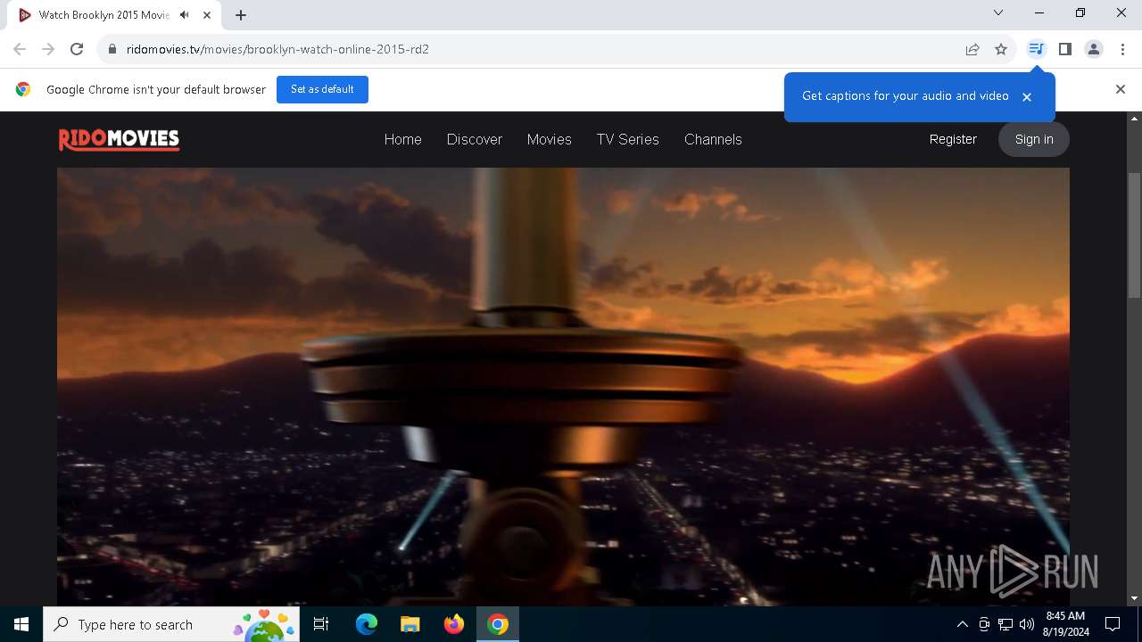This screenshot has width=1142, height=642.
Task: Launch Firefox from taskbar
Action: (454, 624)
